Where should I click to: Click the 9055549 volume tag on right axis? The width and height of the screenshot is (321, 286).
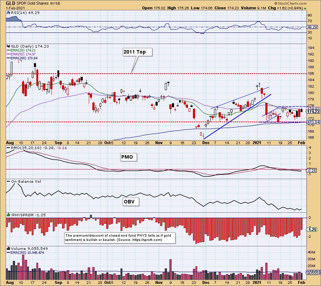click(x=313, y=273)
